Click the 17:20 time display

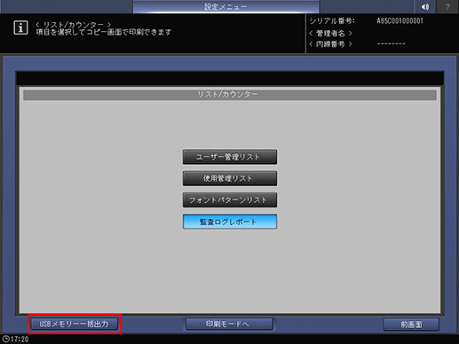(x=20, y=340)
